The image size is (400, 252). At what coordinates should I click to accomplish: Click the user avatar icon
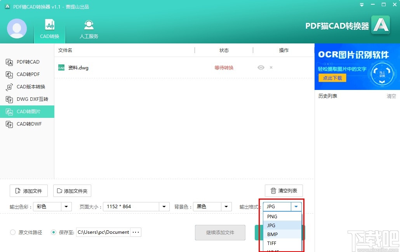[x=17, y=28]
